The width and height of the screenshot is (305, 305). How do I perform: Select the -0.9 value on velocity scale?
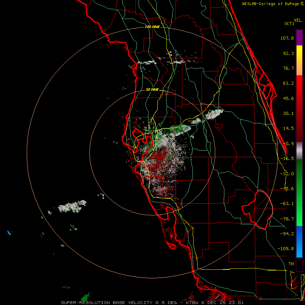288,144
